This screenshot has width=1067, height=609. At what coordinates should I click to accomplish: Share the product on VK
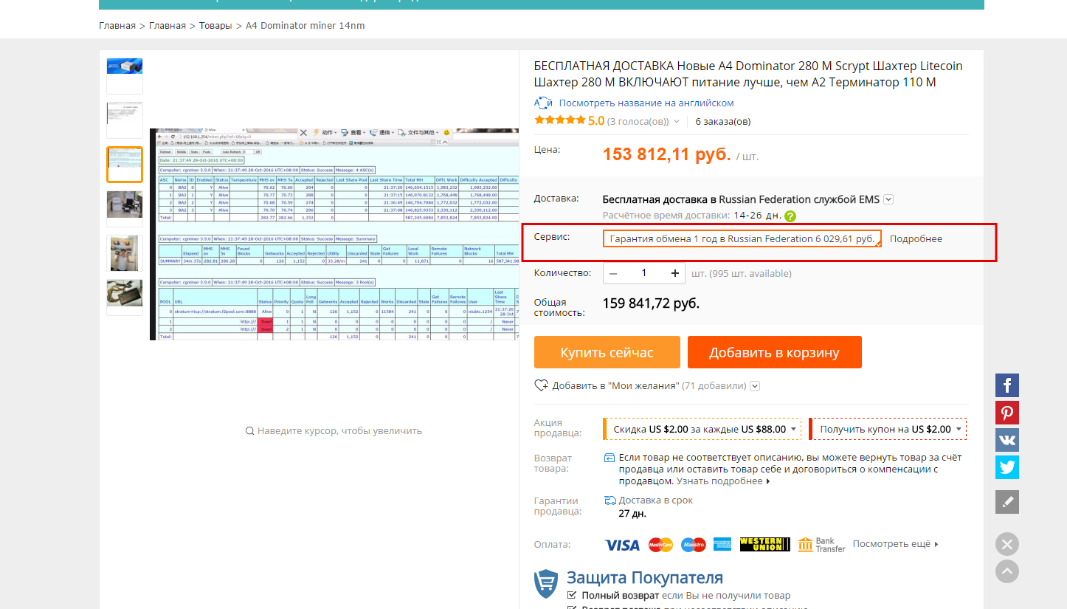[1007, 440]
